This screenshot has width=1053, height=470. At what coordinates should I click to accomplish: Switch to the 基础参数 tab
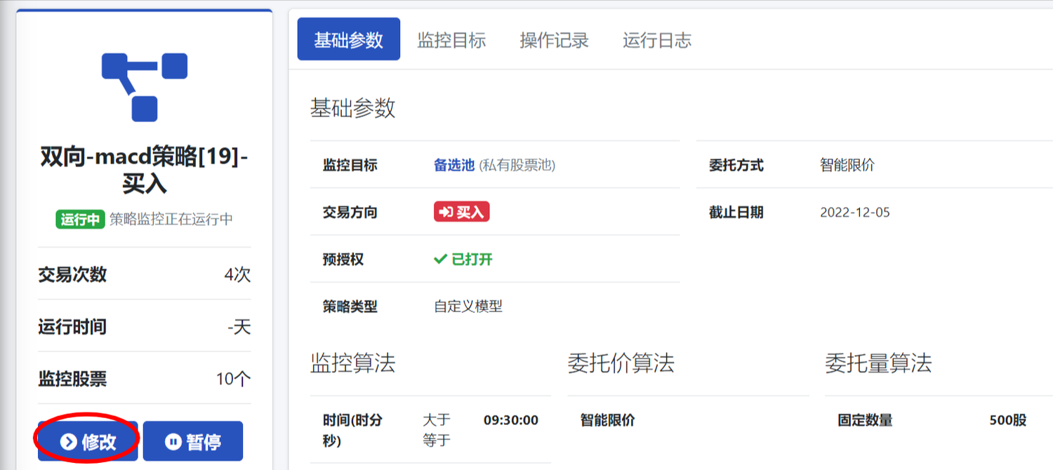point(348,40)
